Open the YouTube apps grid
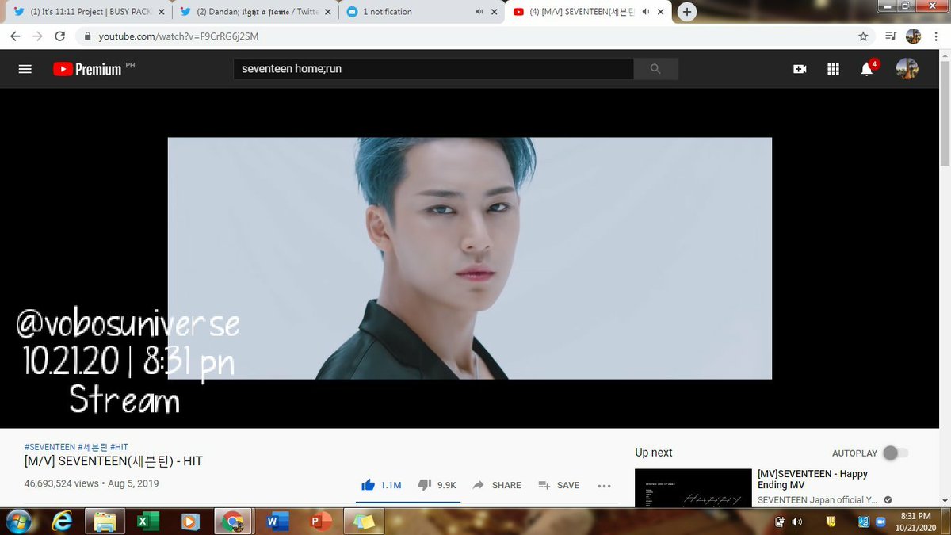 [x=833, y=69]
